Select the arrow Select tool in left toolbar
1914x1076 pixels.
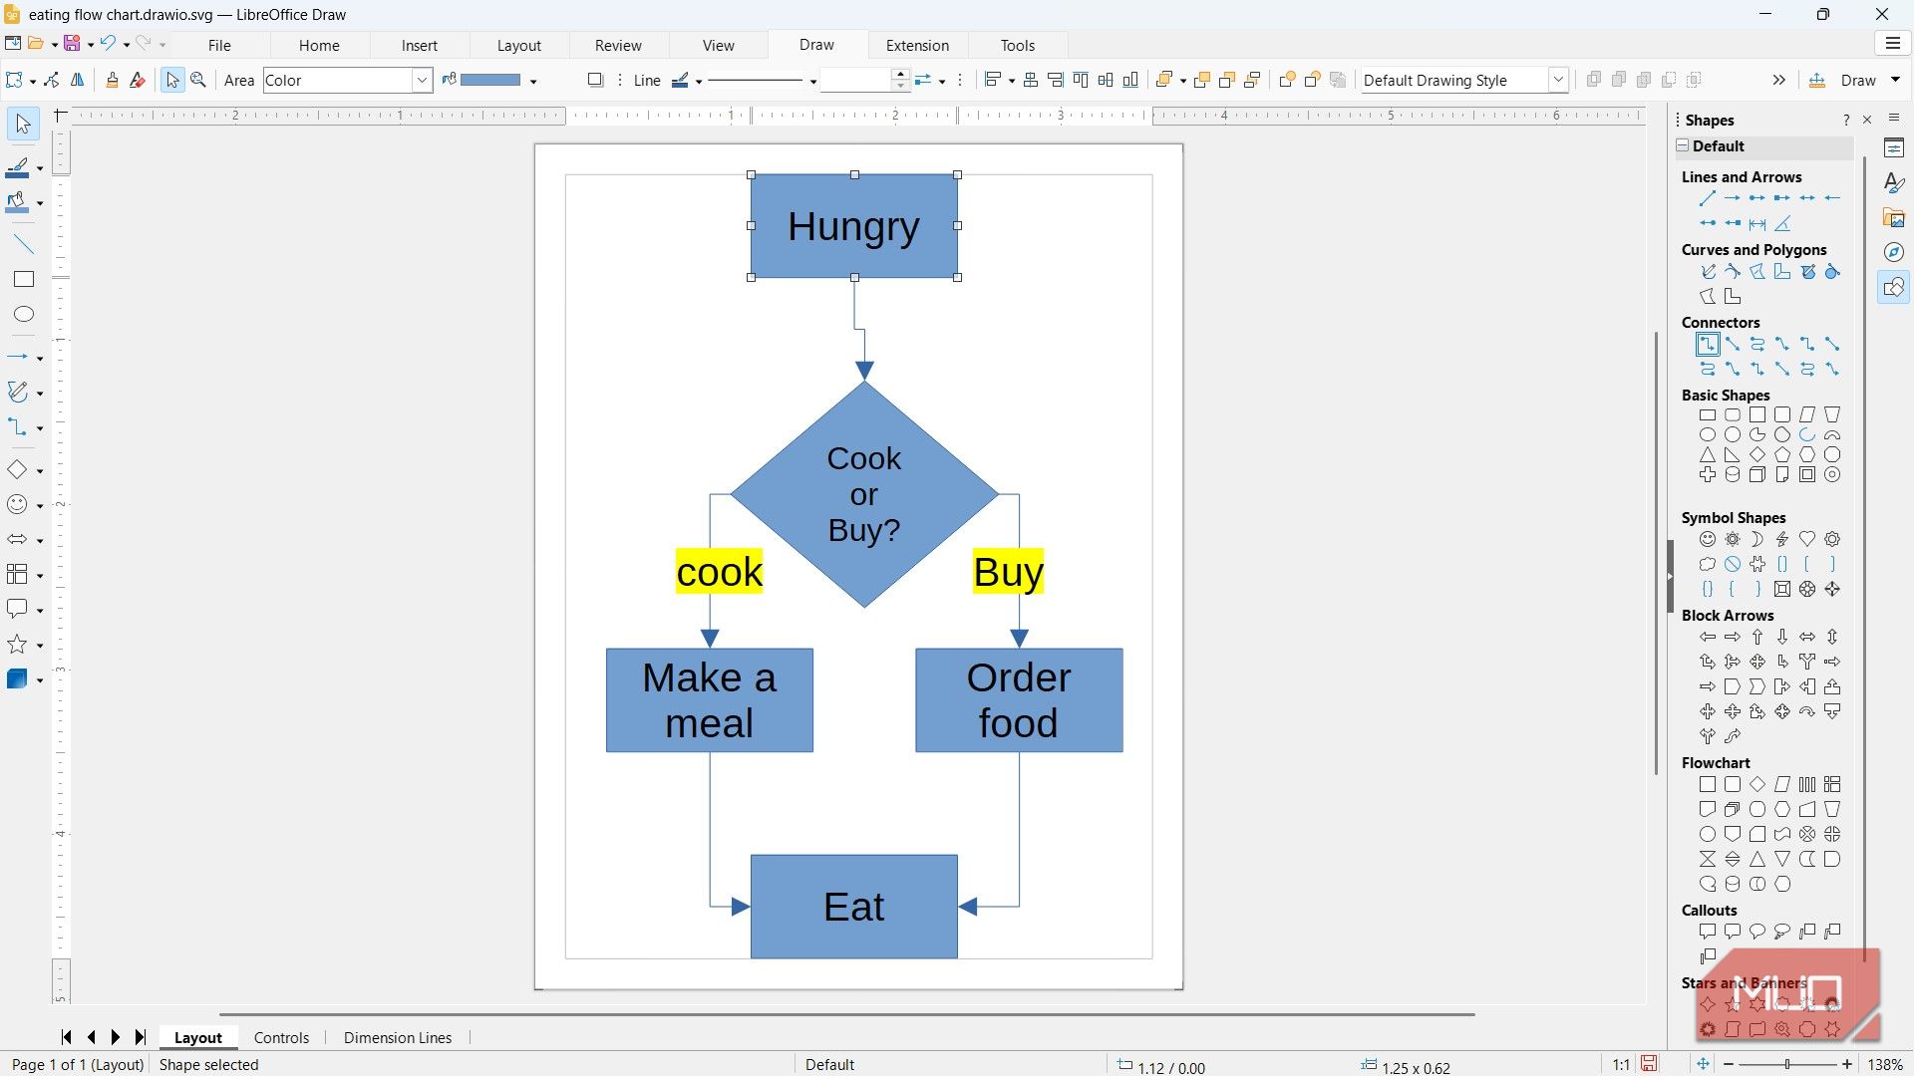22,125
